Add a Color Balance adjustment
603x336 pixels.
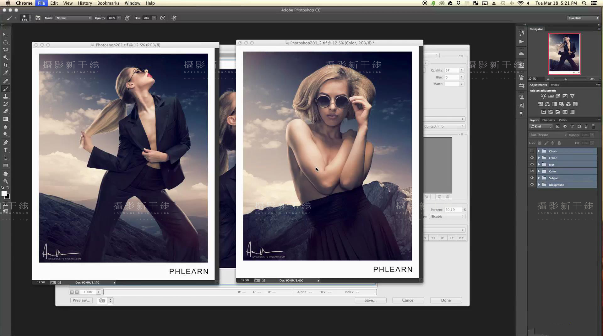click(x=547, y=104)
